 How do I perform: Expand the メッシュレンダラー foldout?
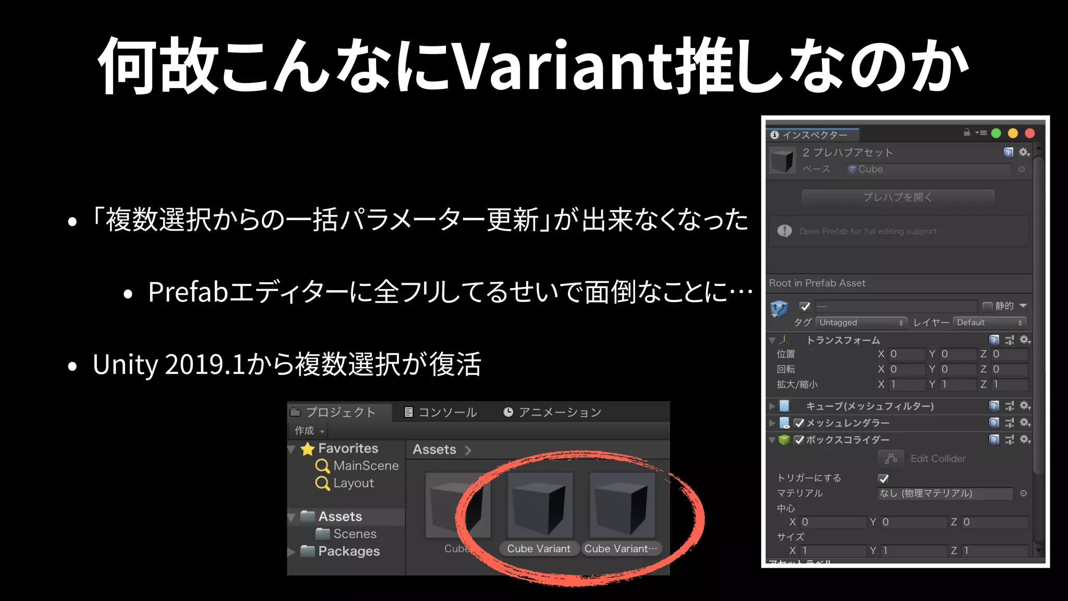coord(772,423)
